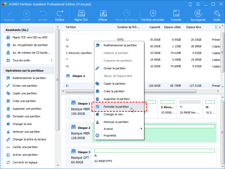Image resolution: width=225 pixels, height=169 pixels.
Task: Select Propriétés in the context menu
Action: pos(110,136)
